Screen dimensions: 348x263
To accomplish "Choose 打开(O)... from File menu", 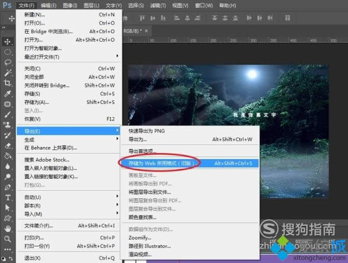I will pyautogui.click(x=69, y=23).
